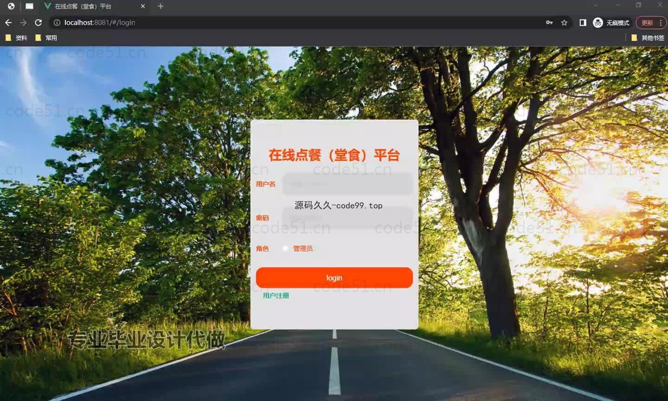Open the 资料 bookmarks folder

[16, 38]
